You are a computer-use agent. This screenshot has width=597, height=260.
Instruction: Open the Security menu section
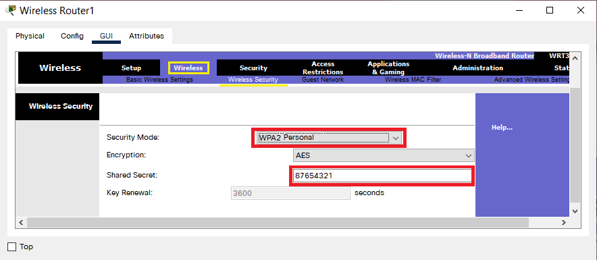coord(253,68)
